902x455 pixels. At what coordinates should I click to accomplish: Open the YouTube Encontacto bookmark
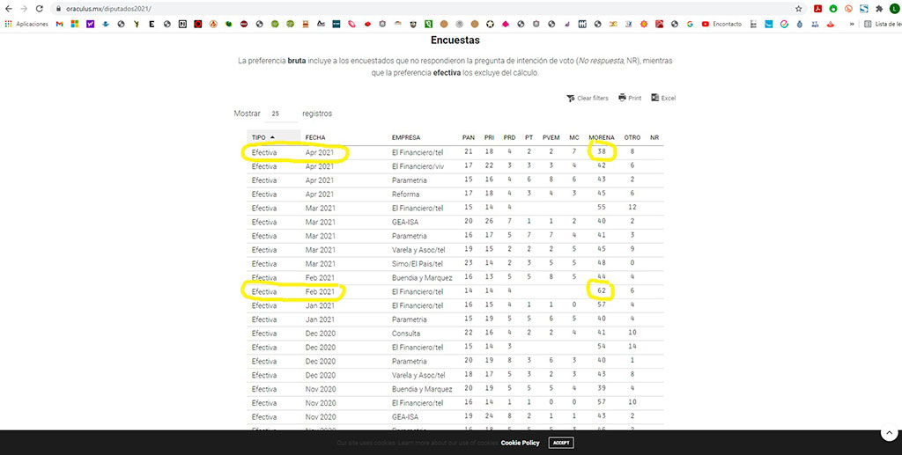tap(723, 24)
